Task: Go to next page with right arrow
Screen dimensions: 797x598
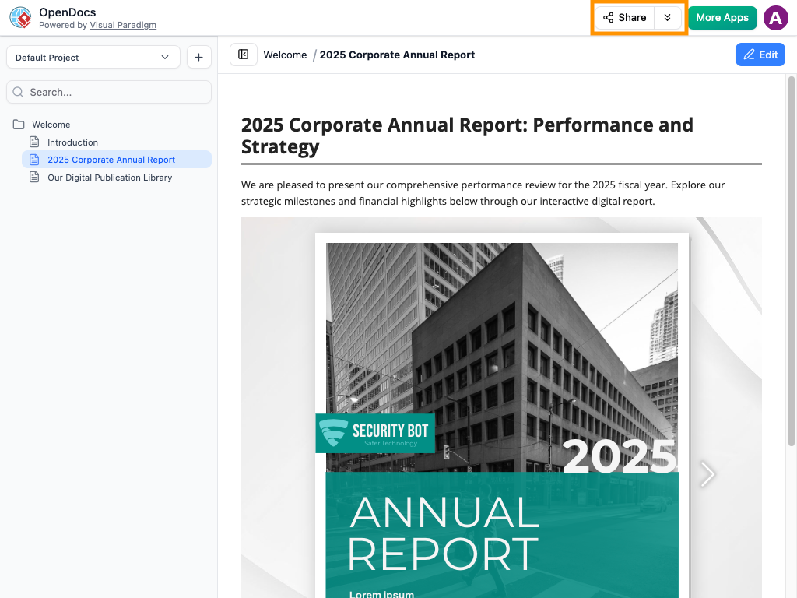Action: coord(707,473)
